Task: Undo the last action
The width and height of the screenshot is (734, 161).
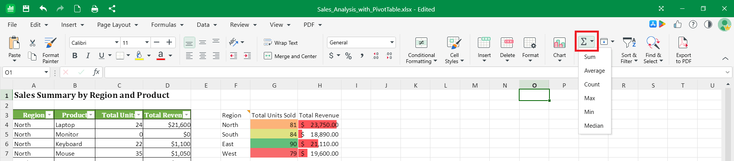Action: pyautogui.click(x=43, y=8)
